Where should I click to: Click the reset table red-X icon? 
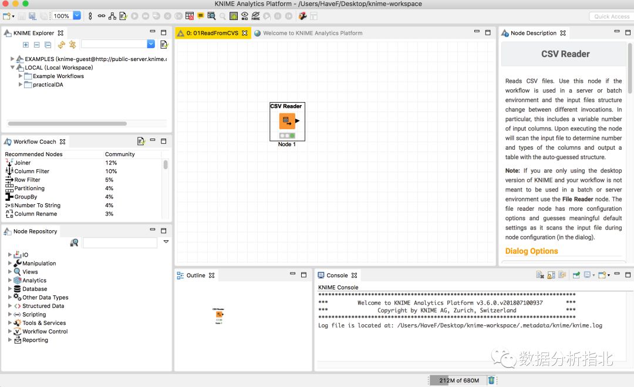[x=189, y=16]
